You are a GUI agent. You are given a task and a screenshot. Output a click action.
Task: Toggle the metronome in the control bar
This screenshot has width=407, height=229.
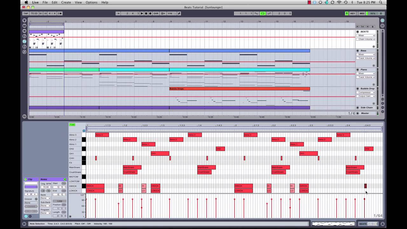coord(59,13)
